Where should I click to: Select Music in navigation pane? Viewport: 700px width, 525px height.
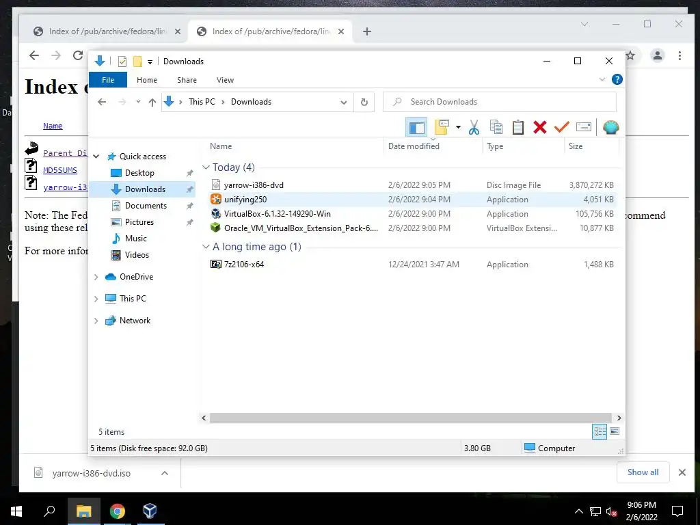136,239
